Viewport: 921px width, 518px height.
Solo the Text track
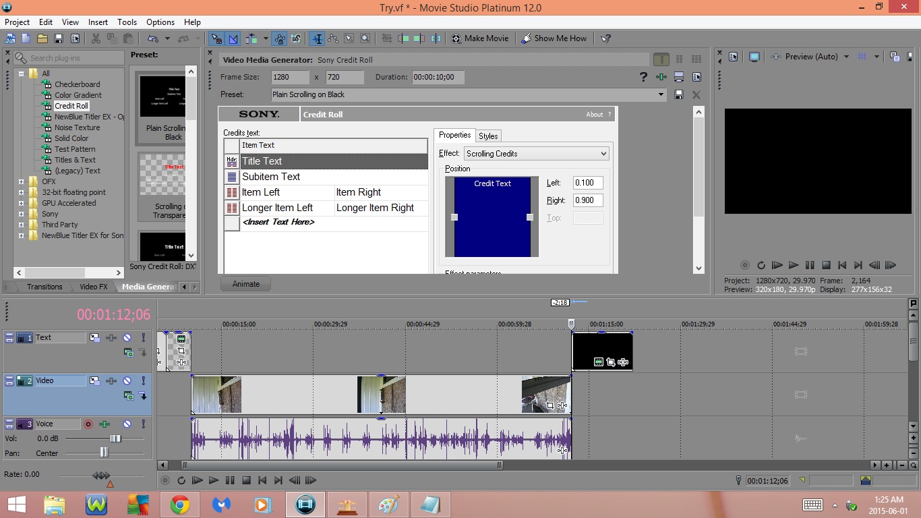[x=143, y=337]
